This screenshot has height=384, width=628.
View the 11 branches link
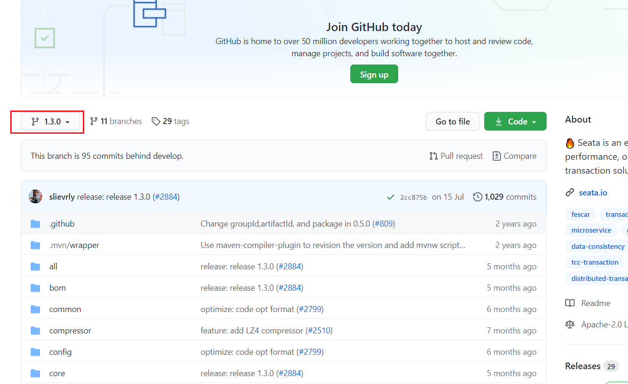(116, 121)
